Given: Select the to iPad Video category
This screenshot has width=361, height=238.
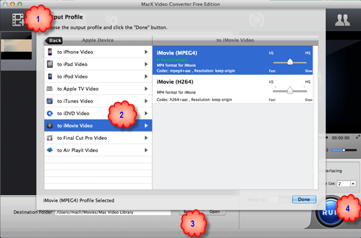Looking at the screenshot, I should click(98, 64).
